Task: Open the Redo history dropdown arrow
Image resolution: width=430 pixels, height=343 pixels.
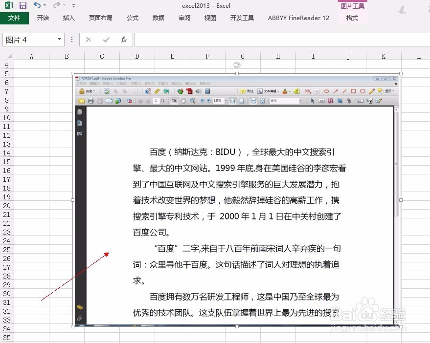Action: coord(65,5)
